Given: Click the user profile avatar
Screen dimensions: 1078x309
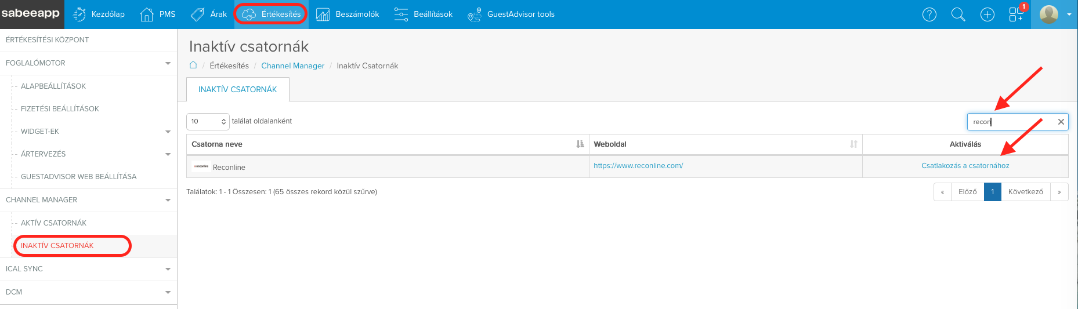Looking at the screenshot, I should [x=1048, y=14].
